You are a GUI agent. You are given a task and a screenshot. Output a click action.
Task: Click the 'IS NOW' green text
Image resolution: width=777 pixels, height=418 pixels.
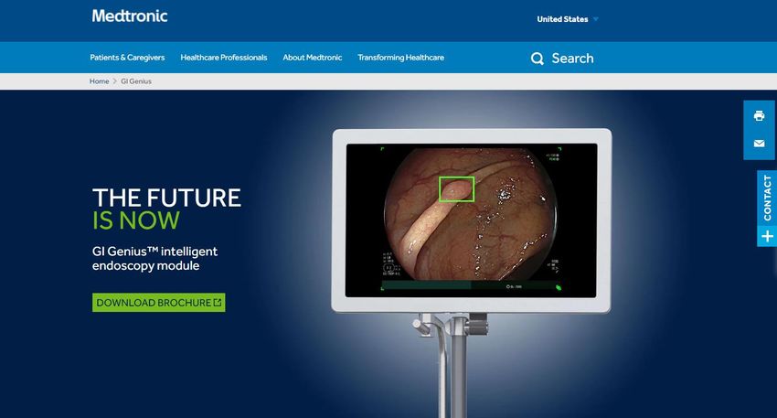136,220
